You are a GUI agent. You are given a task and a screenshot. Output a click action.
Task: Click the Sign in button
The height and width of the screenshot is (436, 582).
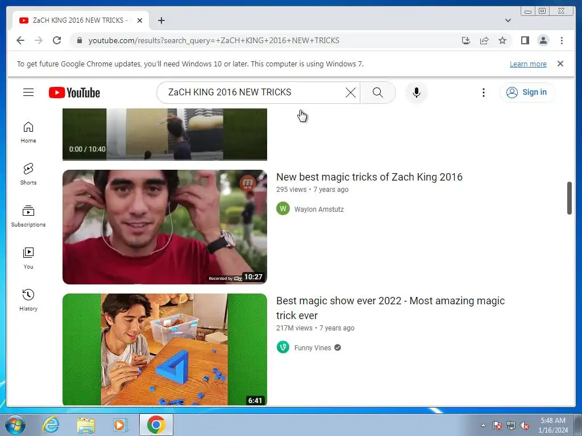pyautogui.click(x=527, y=93)
